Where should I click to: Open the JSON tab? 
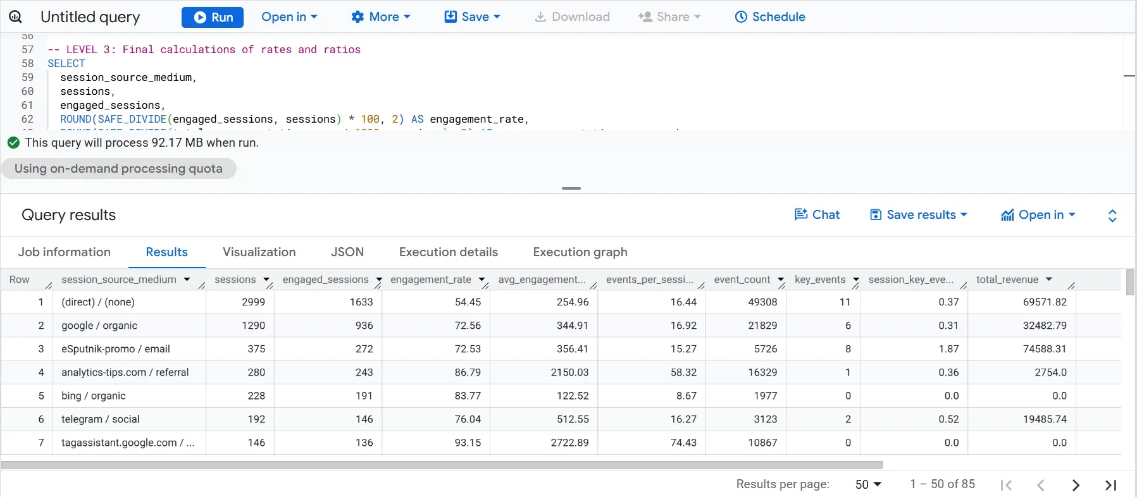[347, 252]
